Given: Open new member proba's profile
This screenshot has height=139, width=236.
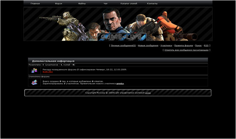Looking at the screenshot, I should (120, 83).
